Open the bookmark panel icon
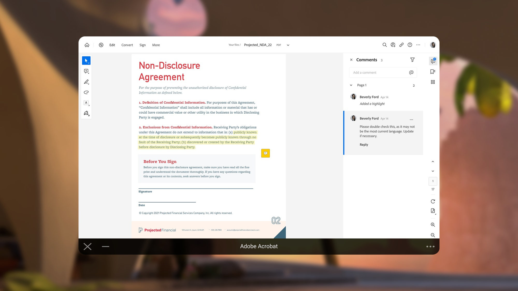This screenshot has height=291, width=518. click(433, 71)
